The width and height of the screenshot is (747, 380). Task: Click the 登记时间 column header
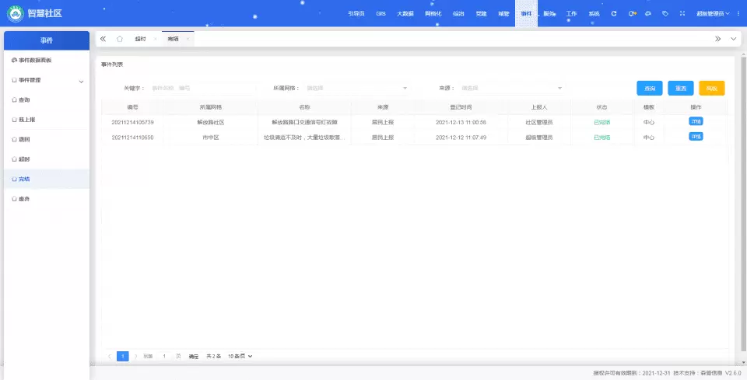(x=461, y=107)
